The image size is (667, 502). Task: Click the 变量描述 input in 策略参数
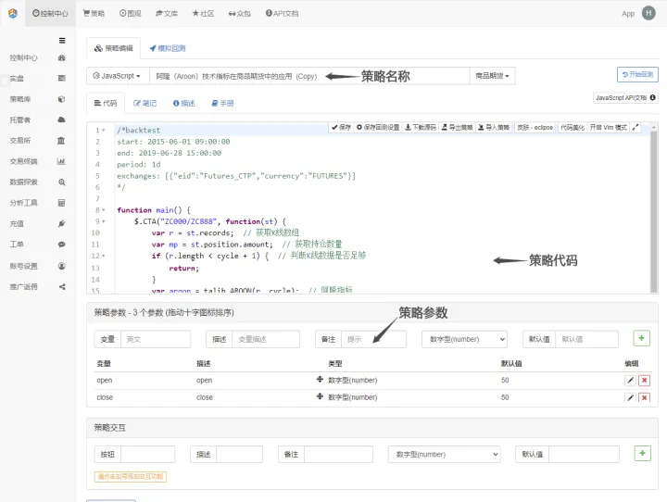(266, 339)
